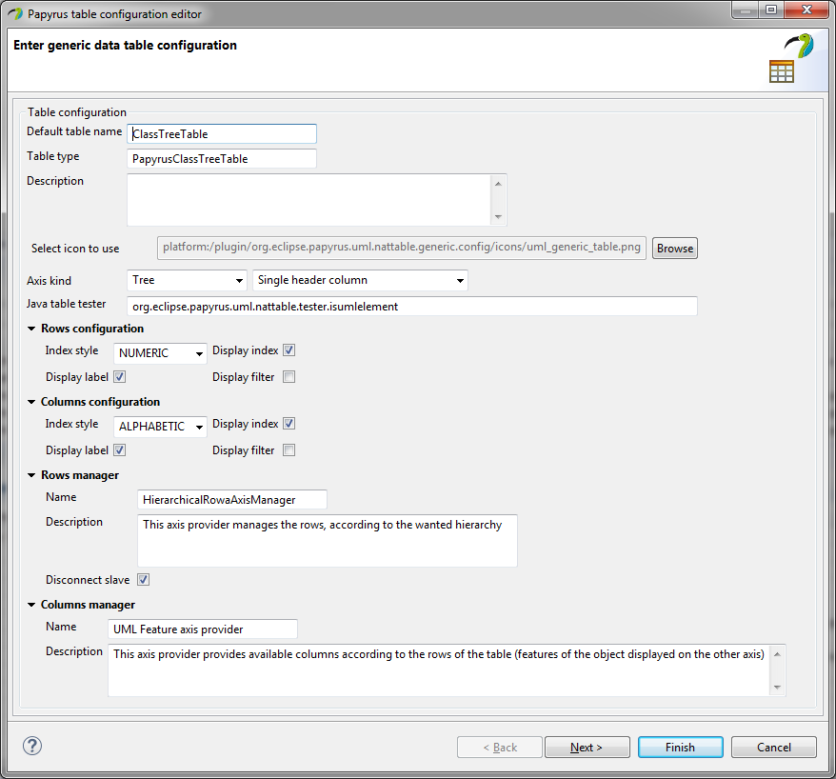The height and width of the screenshot is (779, 836).
Task: Minimize the Papyrus configuration editor window
Action: pyautogui.click(x=746, y=10)
